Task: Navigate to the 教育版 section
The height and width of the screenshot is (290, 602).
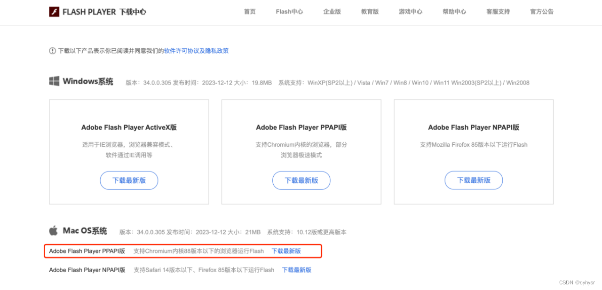Action: point(370,11)
